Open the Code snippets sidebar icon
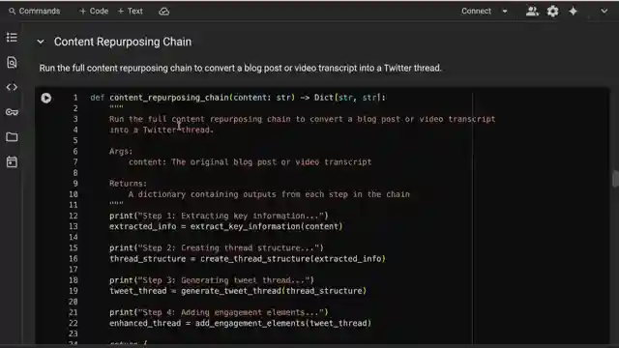The image size is (619, 348). (12, 87)
